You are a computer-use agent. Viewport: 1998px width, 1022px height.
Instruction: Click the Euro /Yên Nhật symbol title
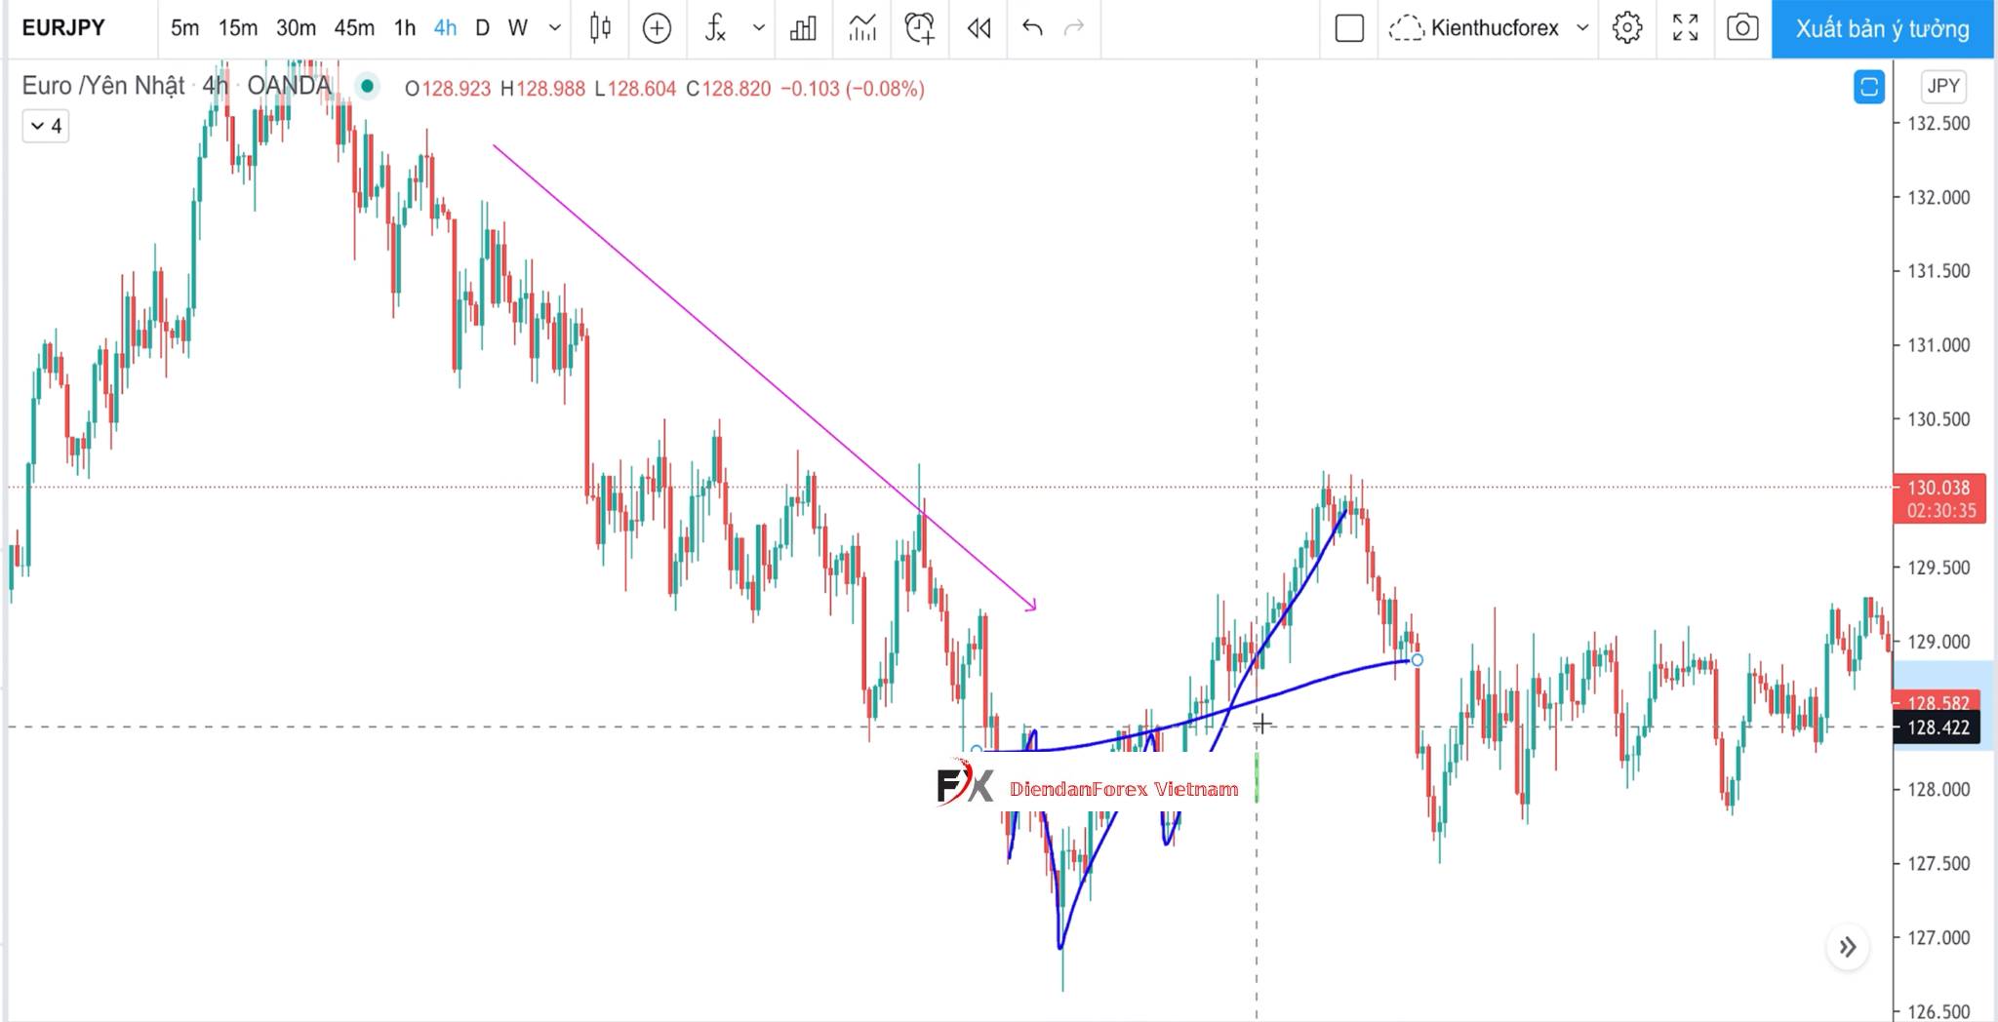click(x=102, y=86)
